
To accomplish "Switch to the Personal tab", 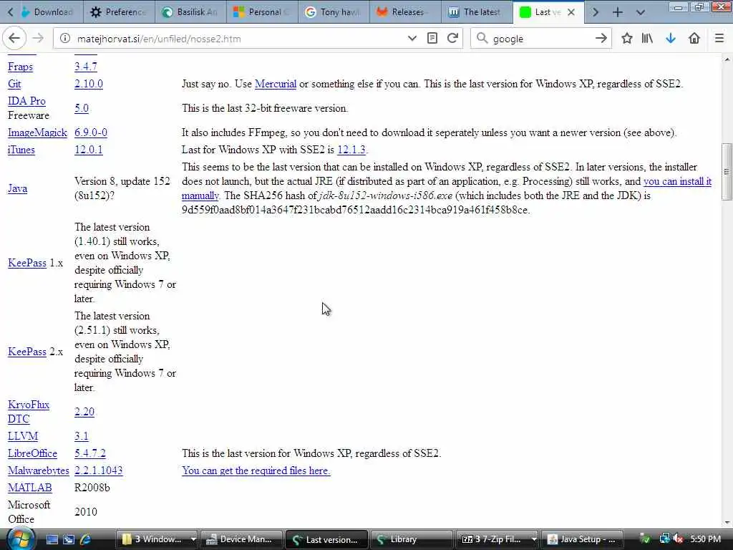I will pyautogui.click(x=262, y=12).
